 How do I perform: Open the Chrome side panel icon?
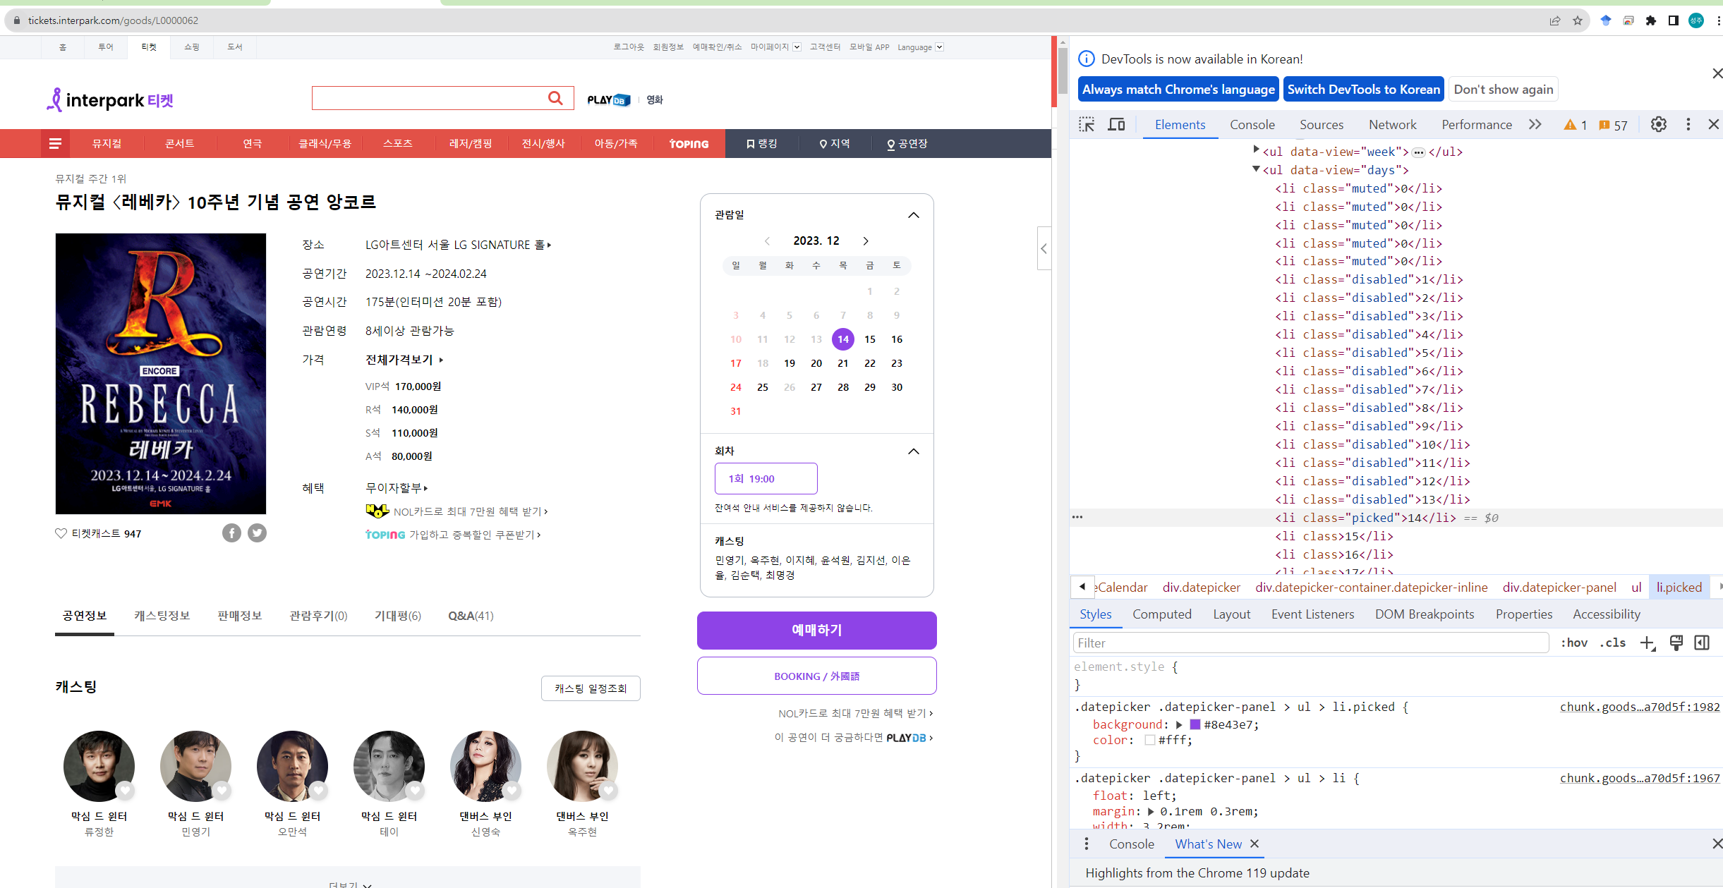pyautogui.click(x=1674, y=20)
